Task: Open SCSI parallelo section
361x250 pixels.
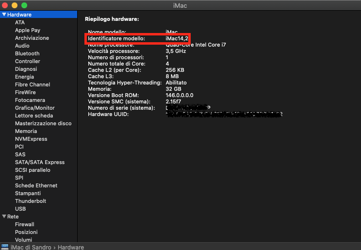Action: click(33, 170)
